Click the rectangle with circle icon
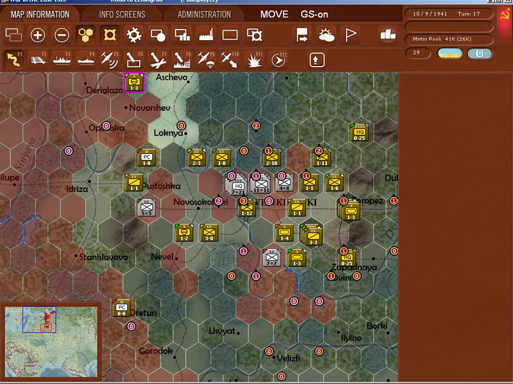Screen dimensions: 513x384 tap(158, 35)
